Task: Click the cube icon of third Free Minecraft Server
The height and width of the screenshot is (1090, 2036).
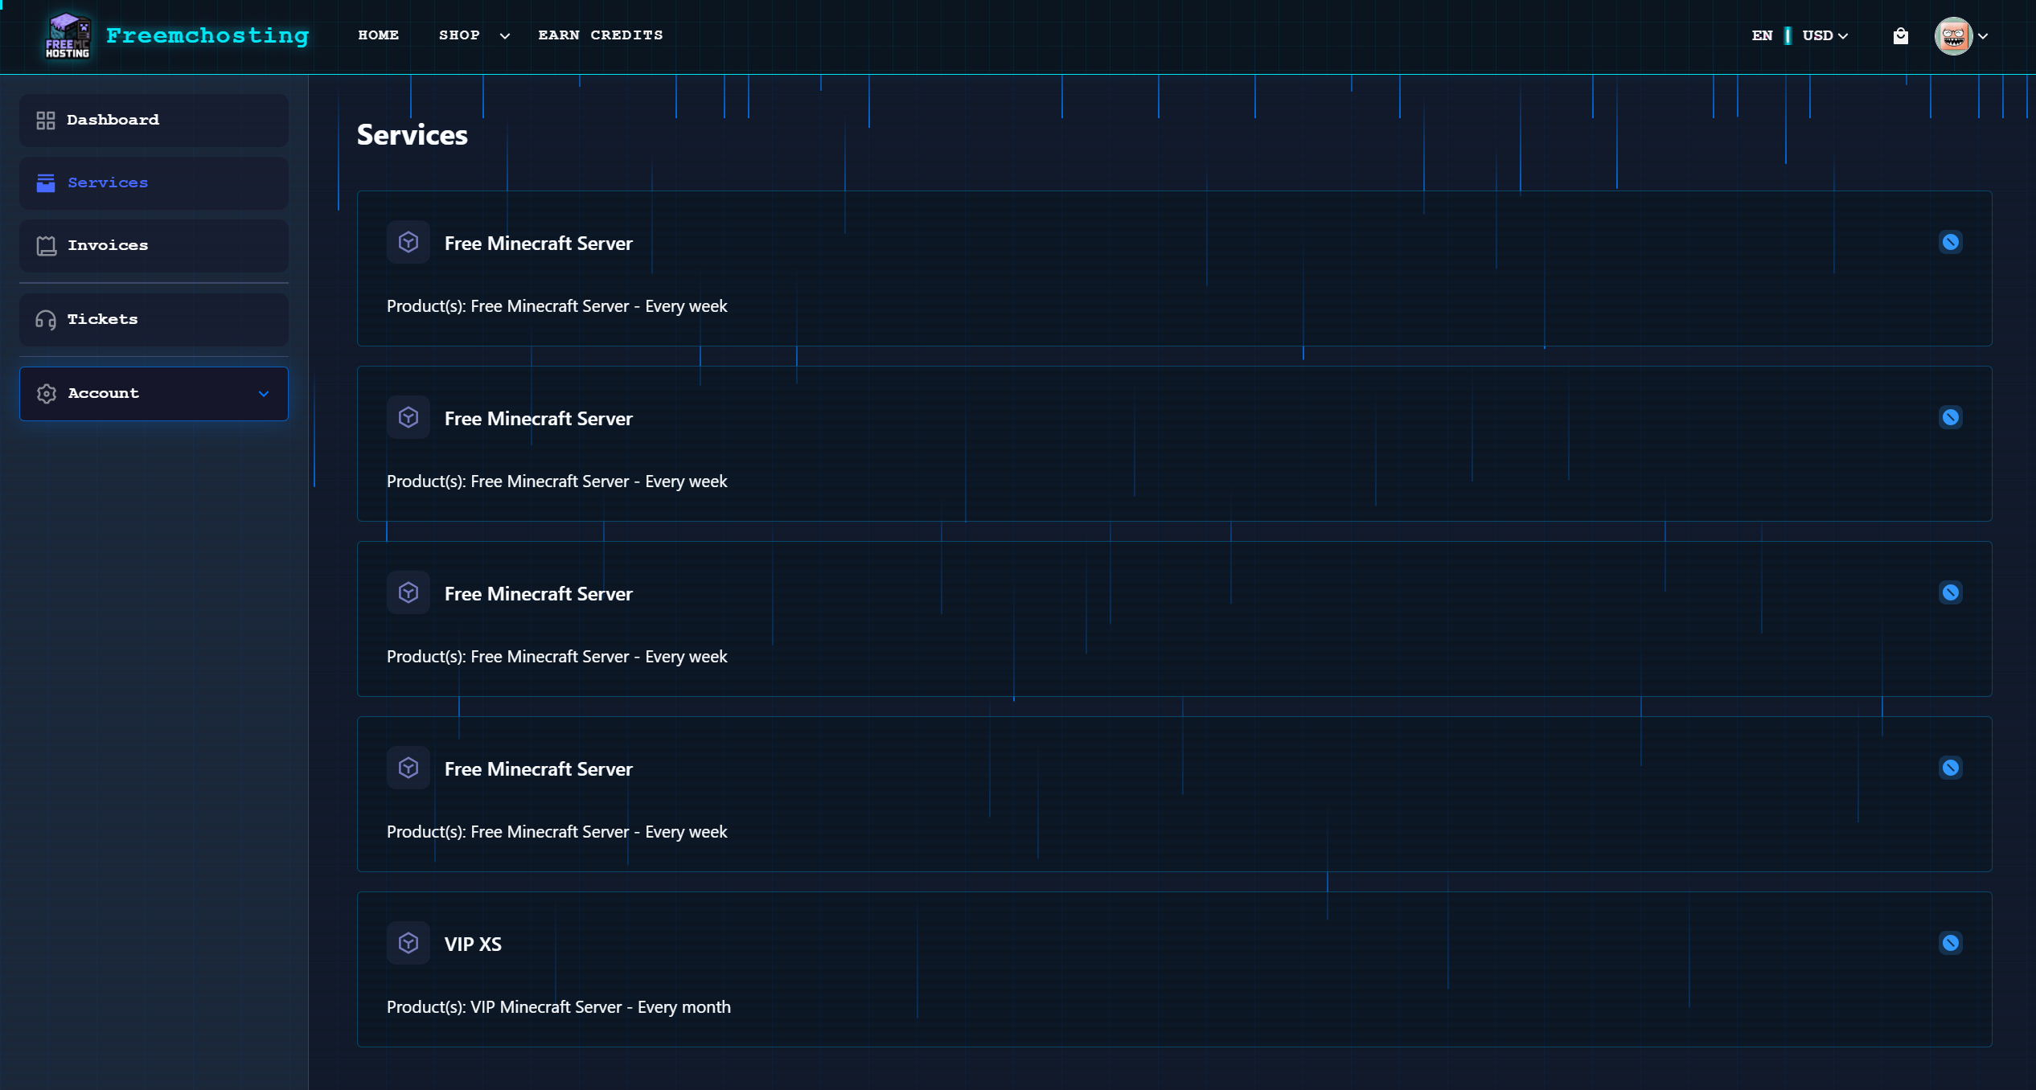Action: [408, 592]
